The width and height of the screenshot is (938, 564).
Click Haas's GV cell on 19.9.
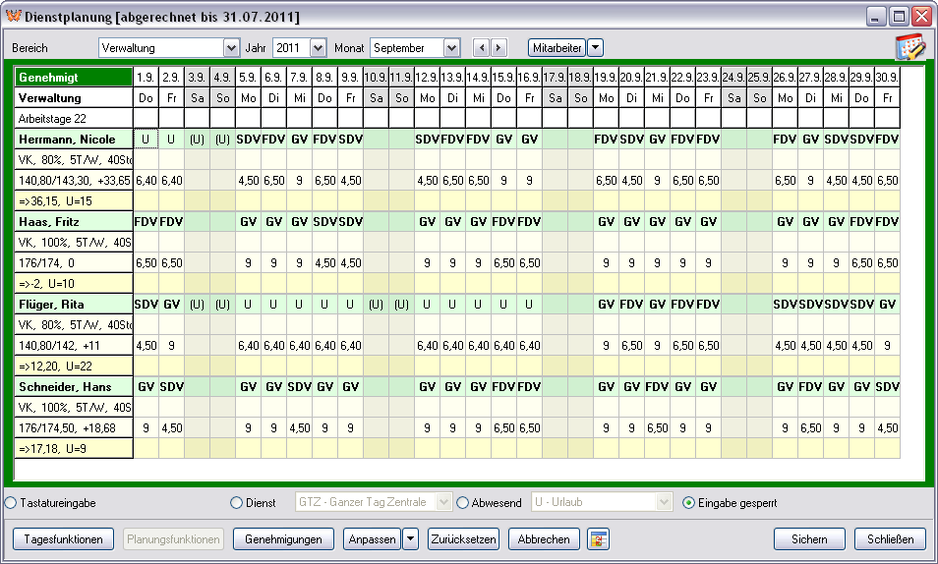pyautogui.click(x=606, y=222)
